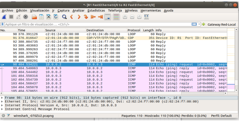Open the Archivo menu
The image size is (239, 121).
(7, 11)
